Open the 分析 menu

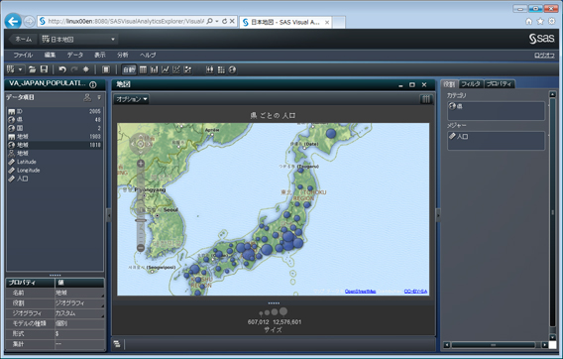point(123,55)
